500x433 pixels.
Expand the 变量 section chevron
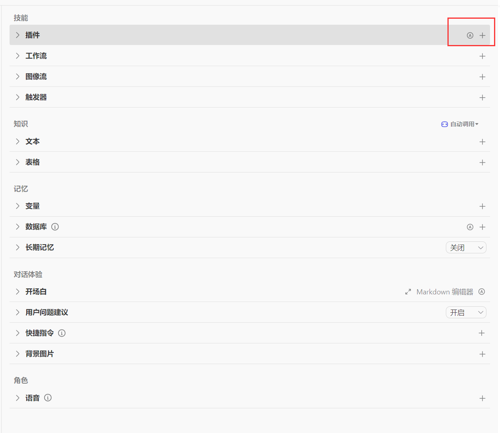click(18, 206)
